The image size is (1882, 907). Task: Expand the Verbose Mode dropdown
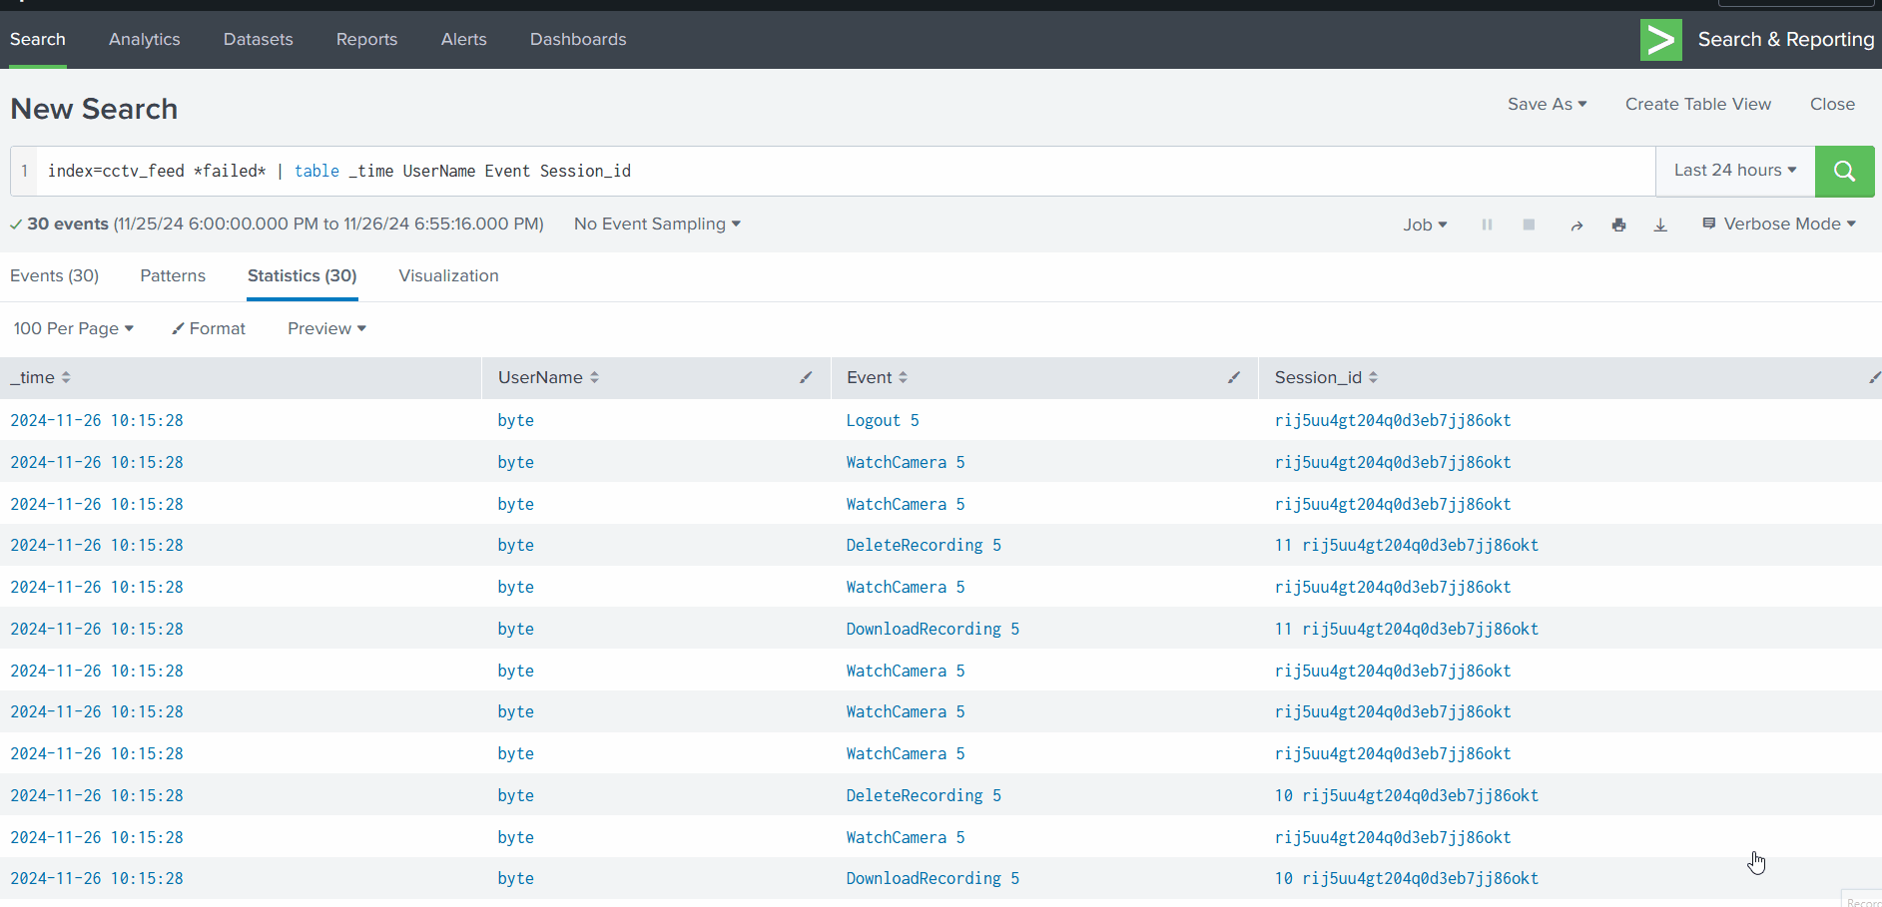(x=1779, y=225)
